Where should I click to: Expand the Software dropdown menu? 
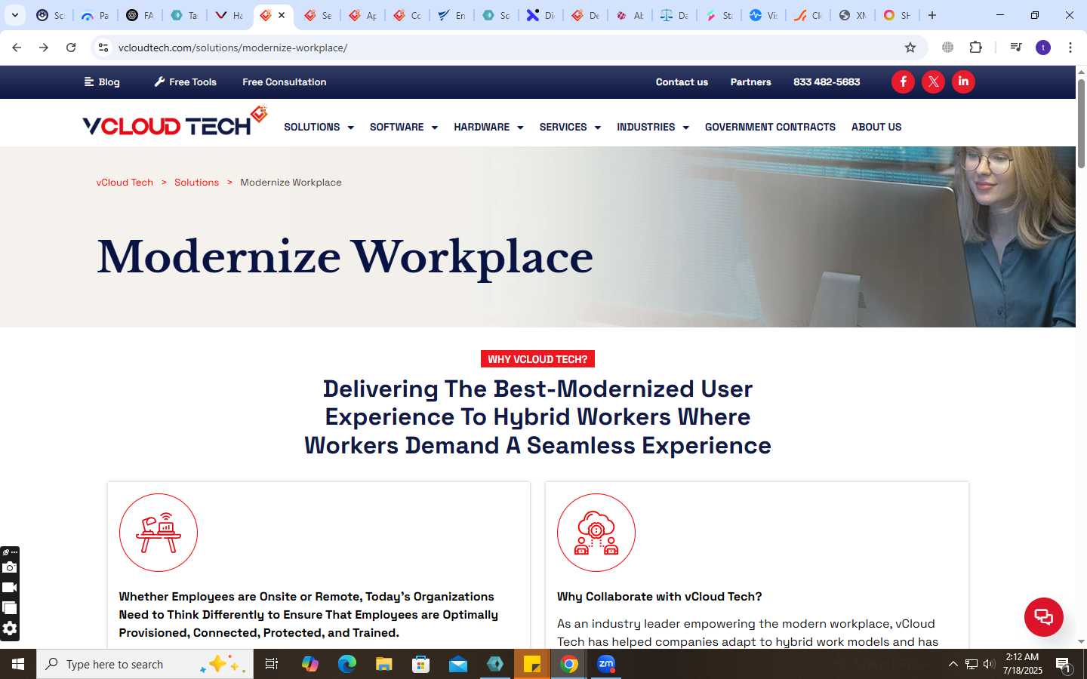click(x=404, y=127)
